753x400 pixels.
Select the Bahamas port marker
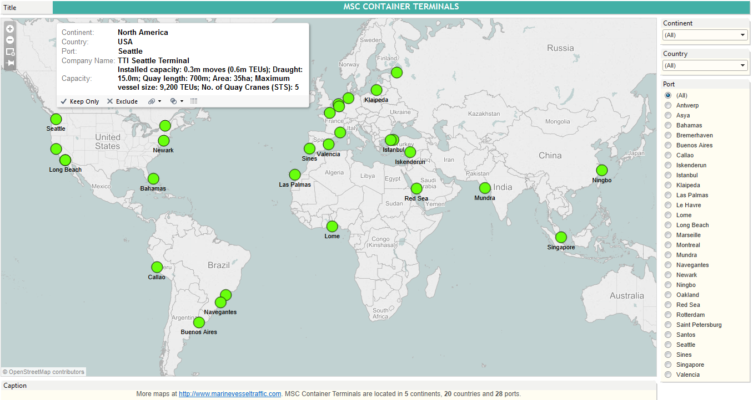coord(153,179)
